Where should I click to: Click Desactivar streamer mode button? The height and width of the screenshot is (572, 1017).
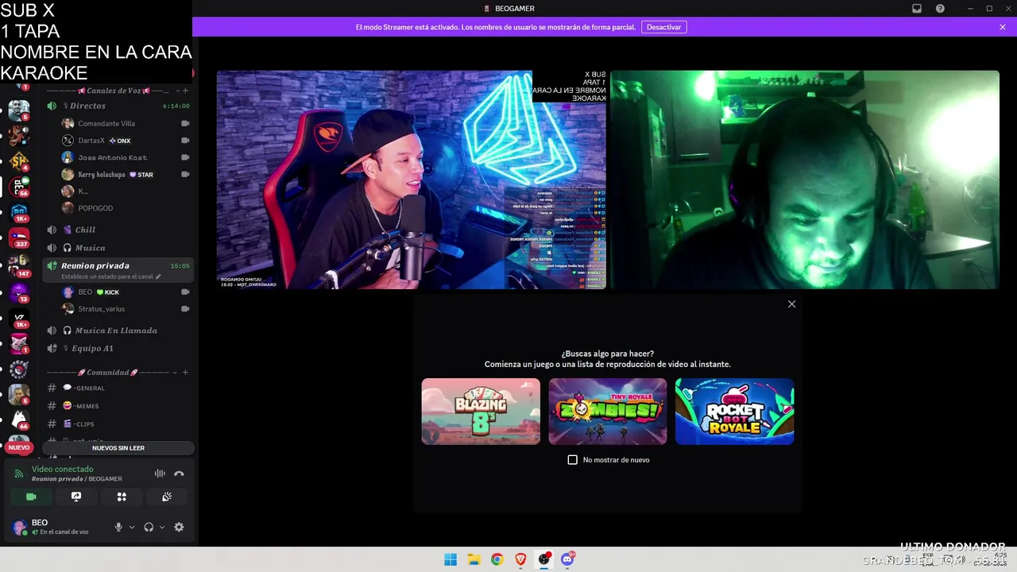pos(663,27)
